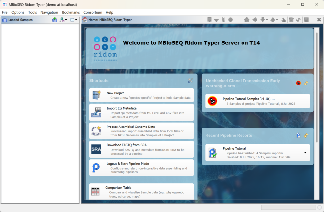This screenshot has height=212, width=324.
Task: Click the Home icon in navigation toolbar
Action: [x=244, y=20]
